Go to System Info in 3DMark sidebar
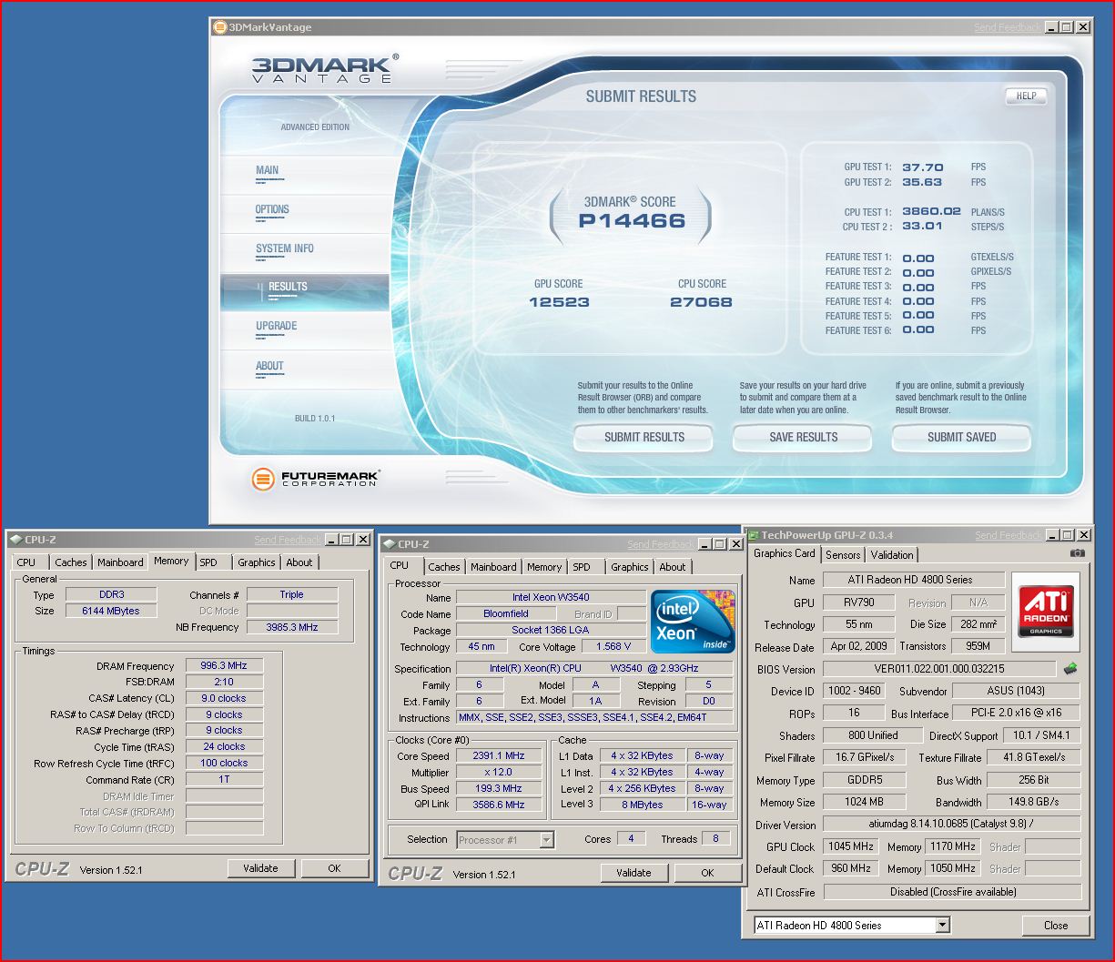Image resolution: width=1115 pixels, height=962 pixels. (x=284, y=248)
